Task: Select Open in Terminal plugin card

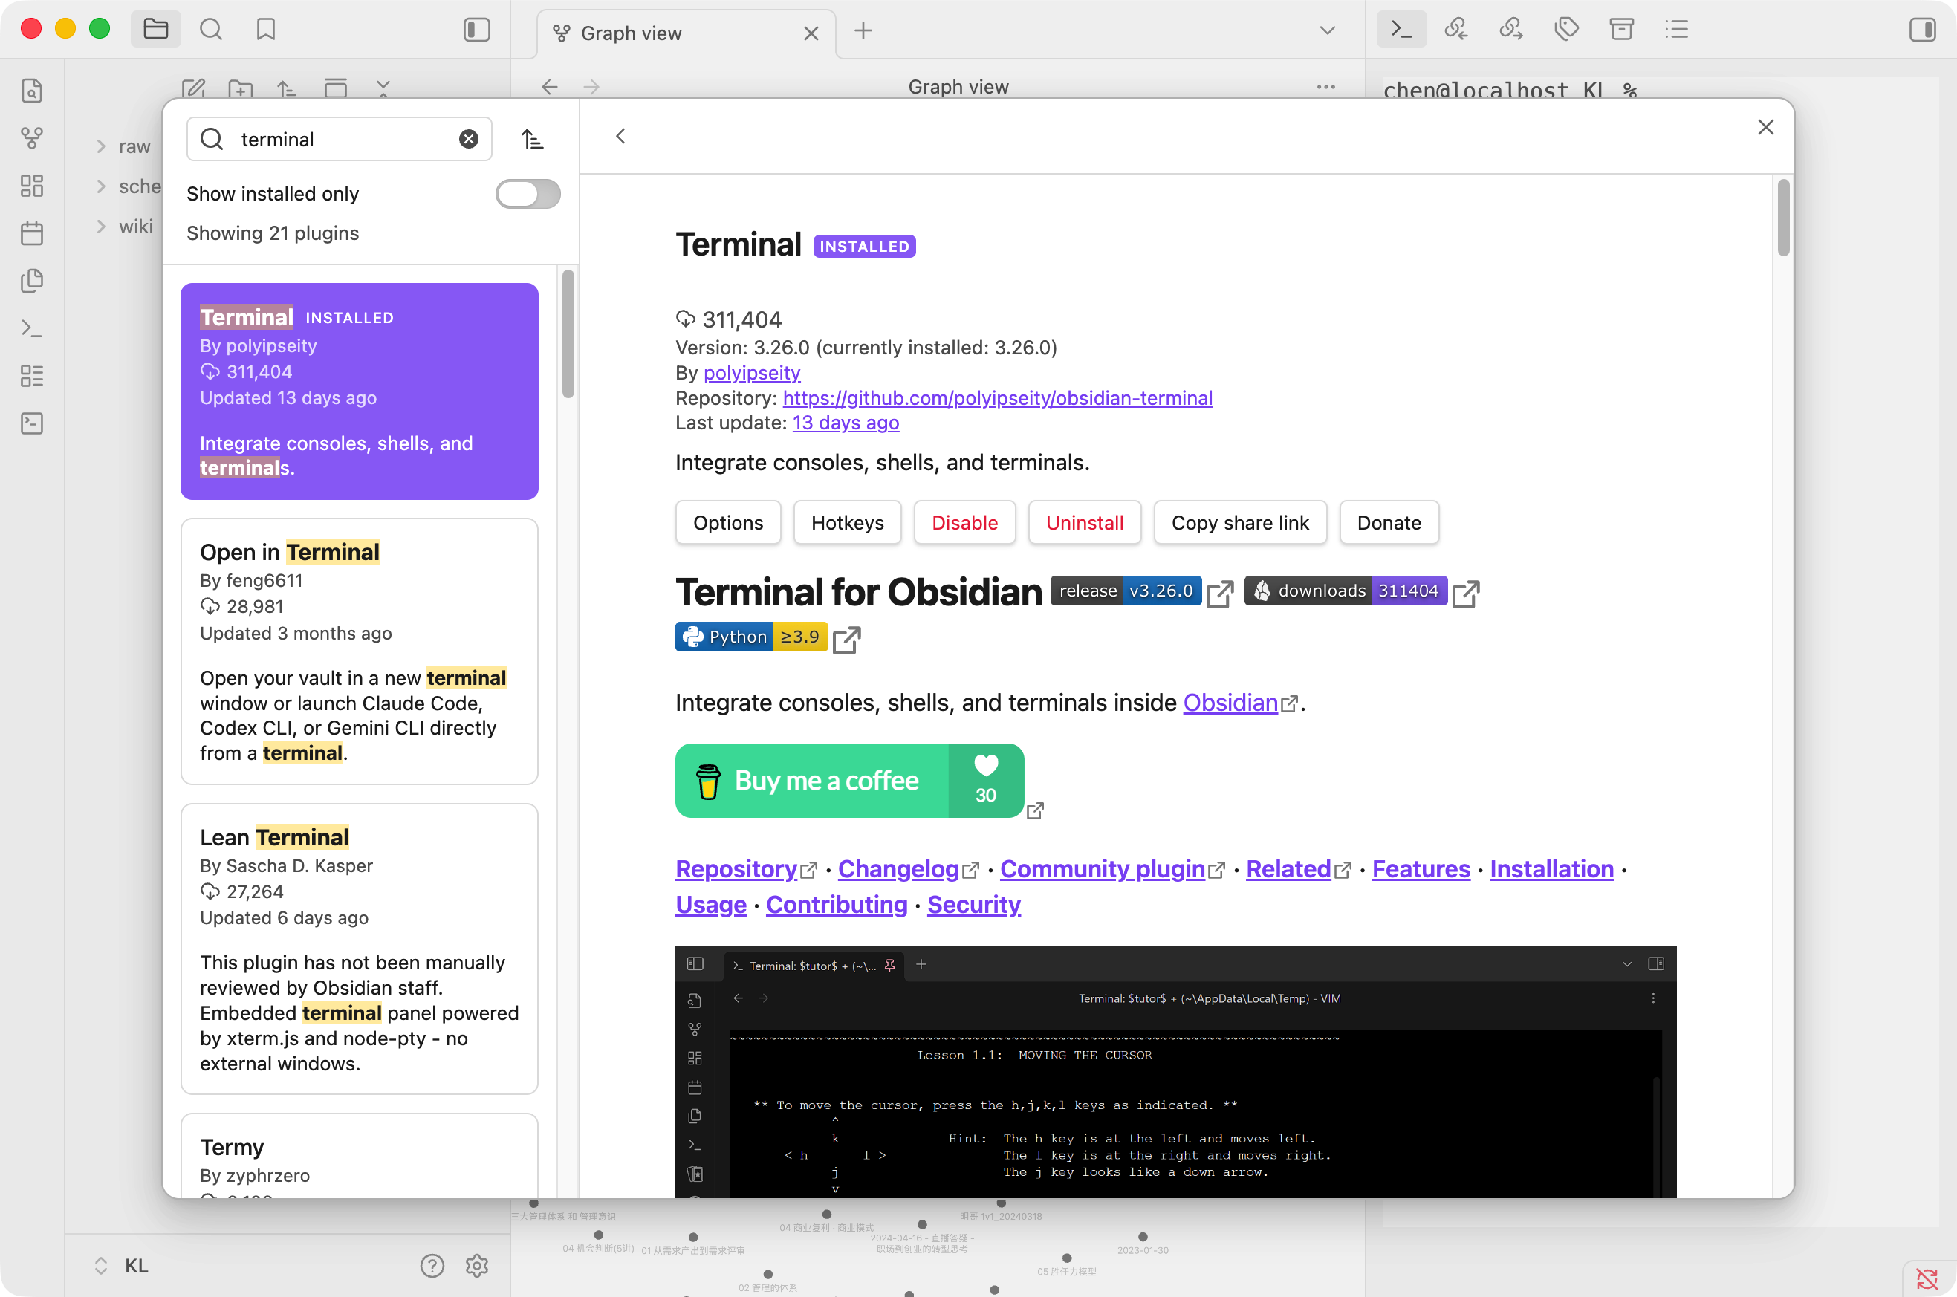Action: 359,651
